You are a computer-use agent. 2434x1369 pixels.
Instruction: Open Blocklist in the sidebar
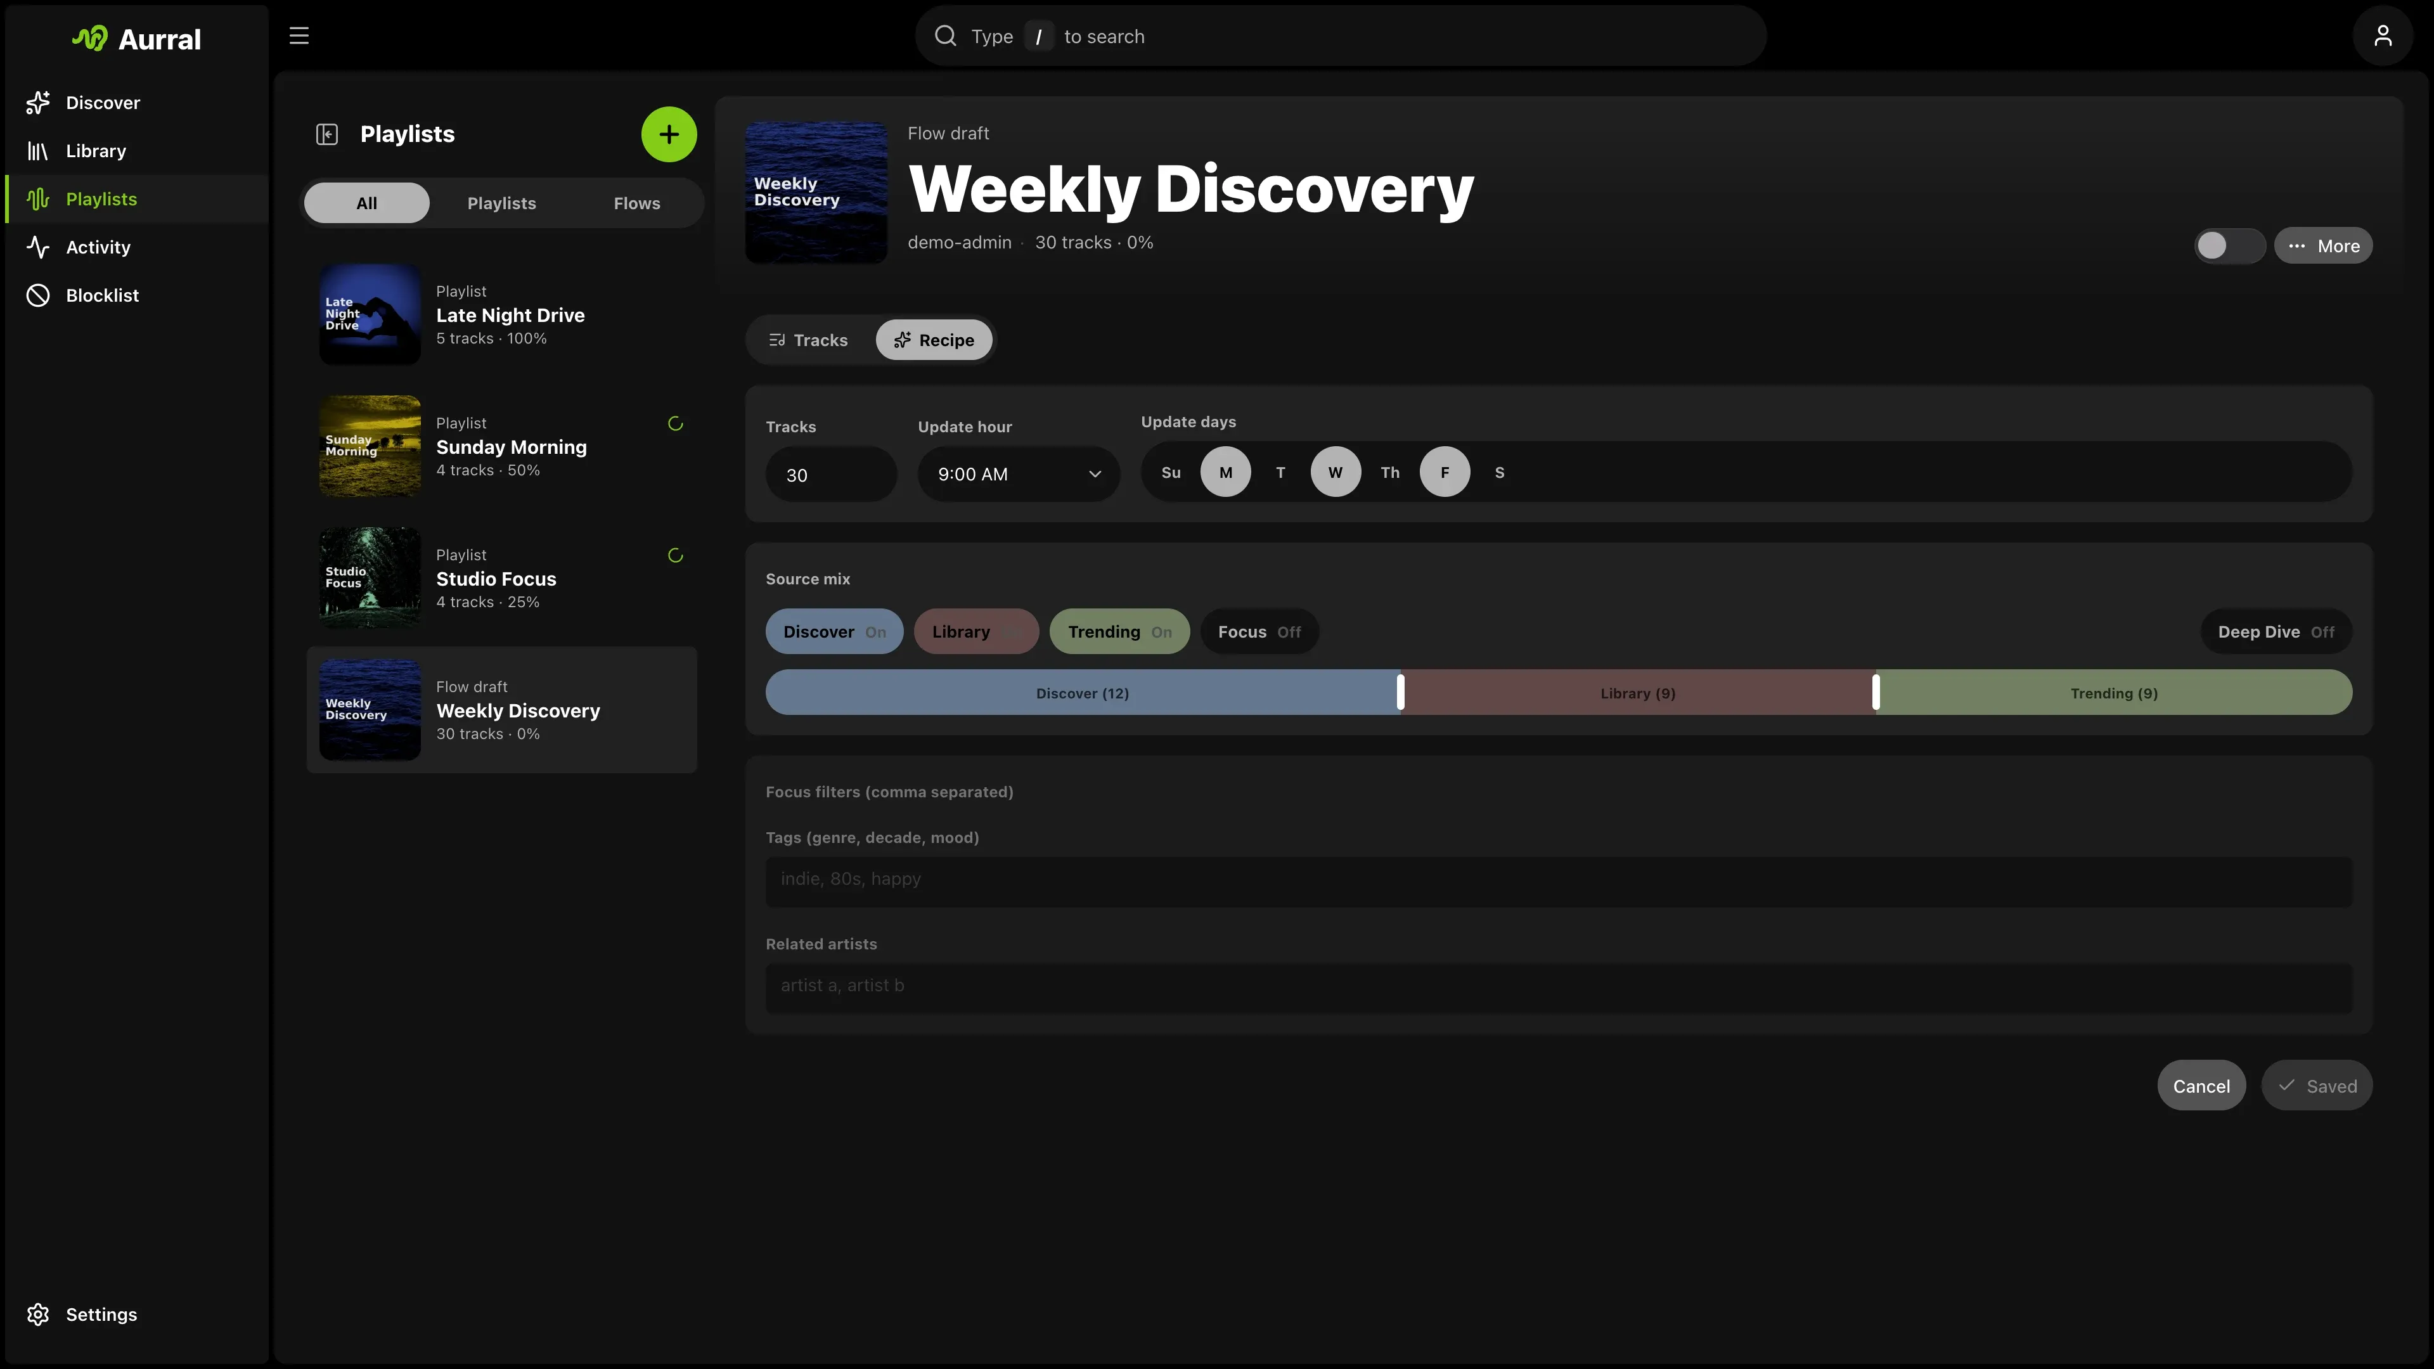[x=137, y=296]
